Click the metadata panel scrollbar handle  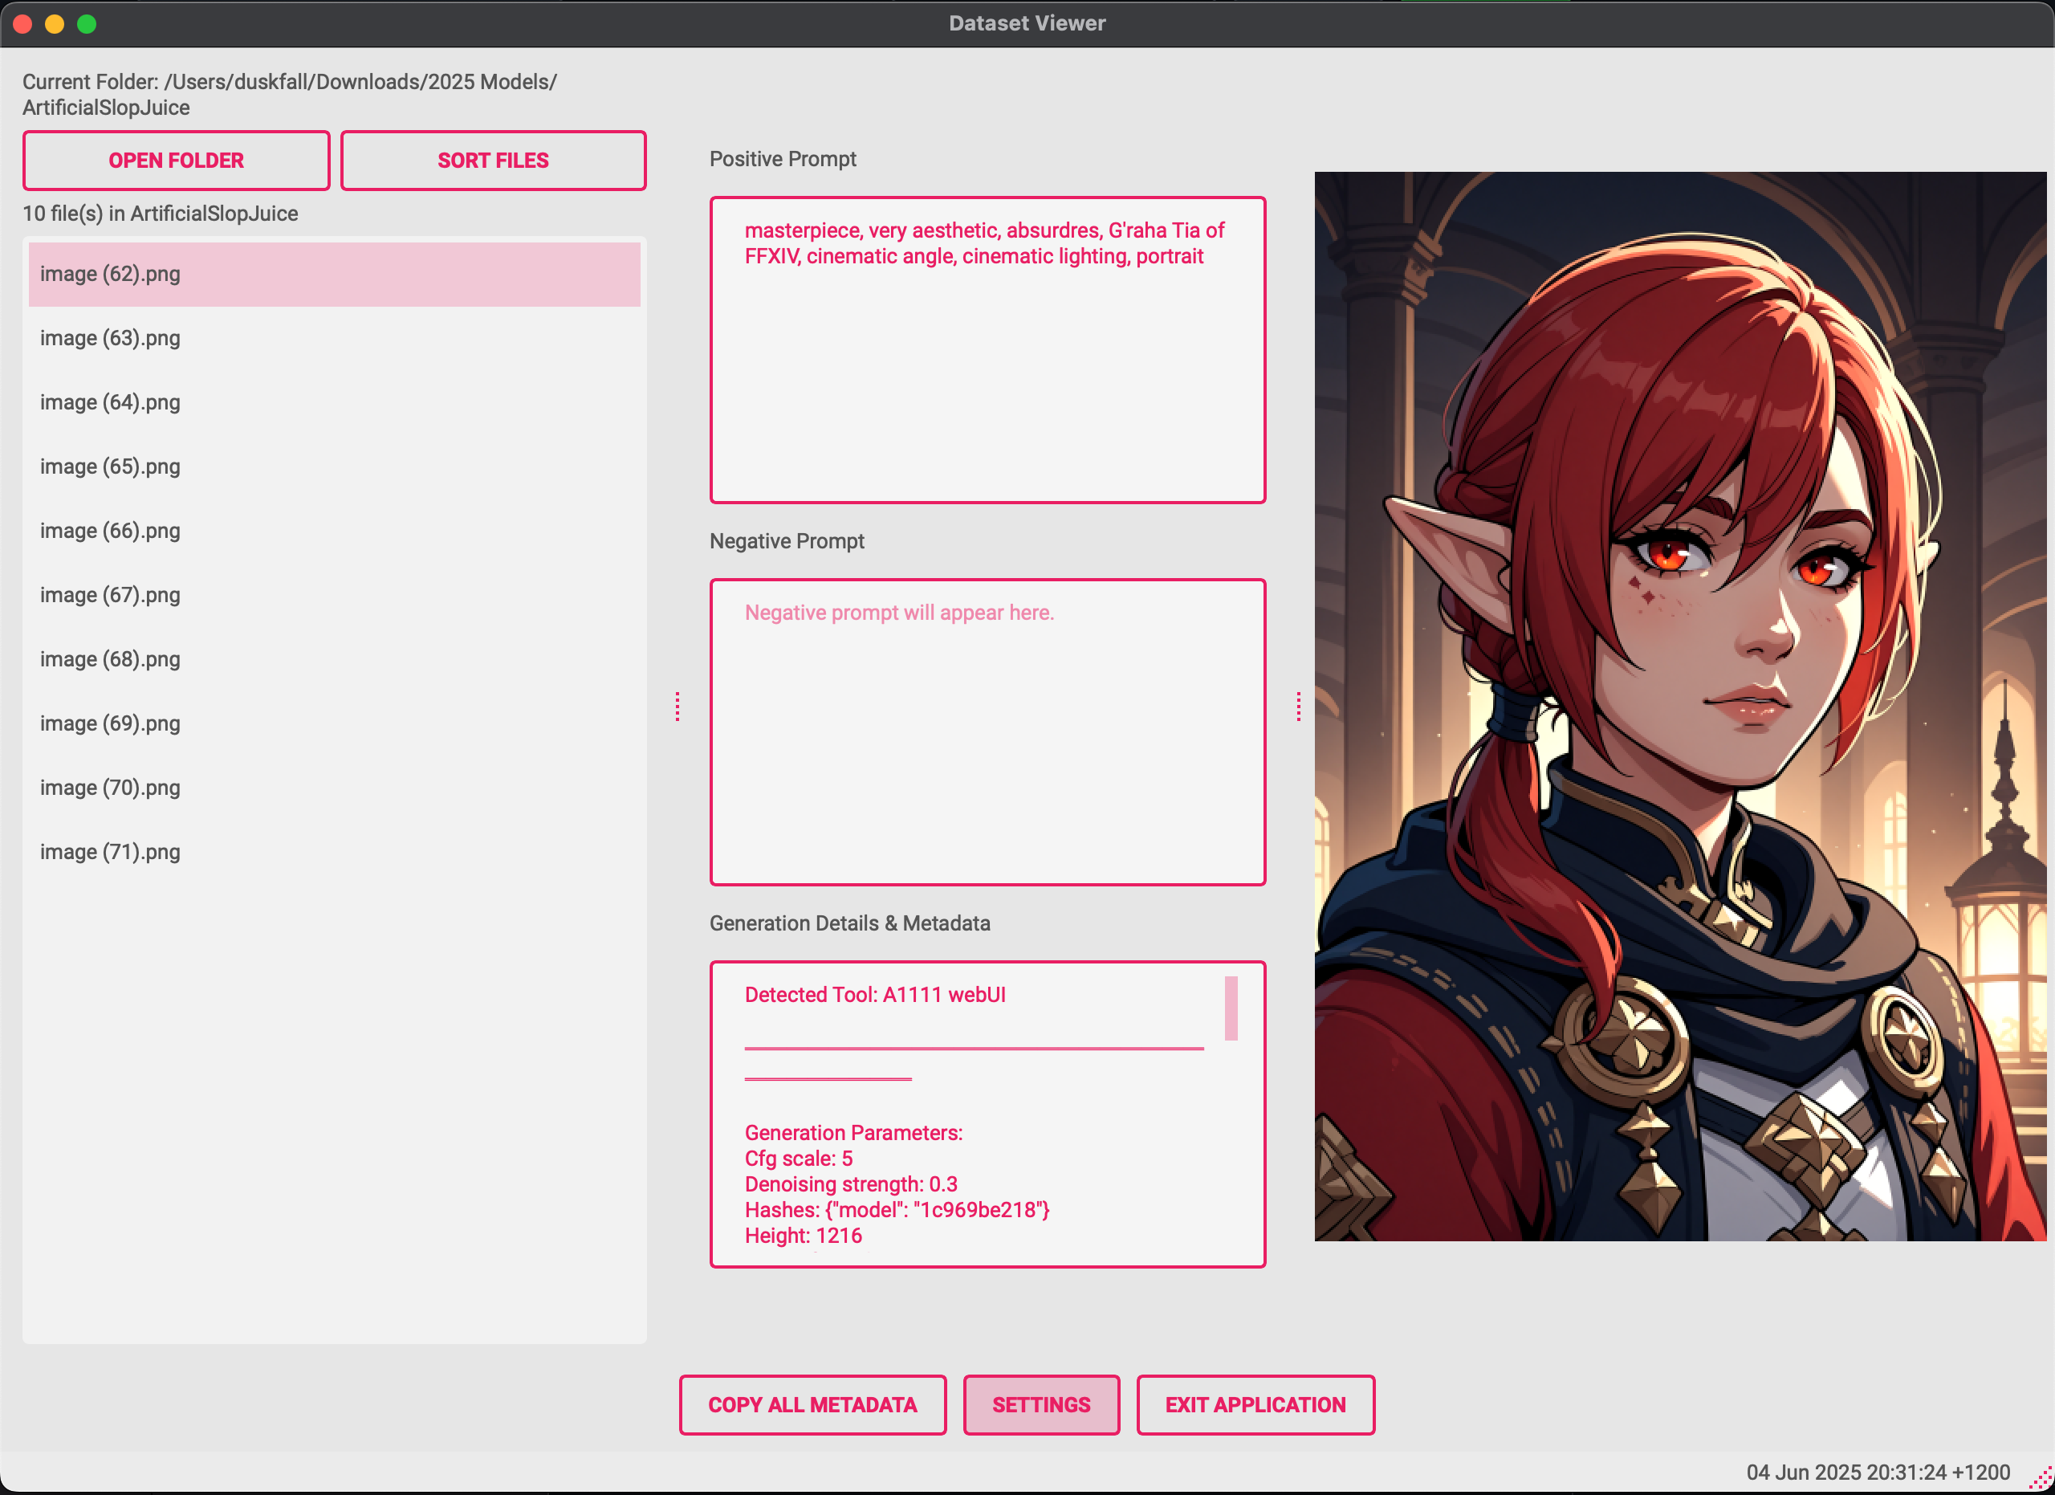1231,1008
